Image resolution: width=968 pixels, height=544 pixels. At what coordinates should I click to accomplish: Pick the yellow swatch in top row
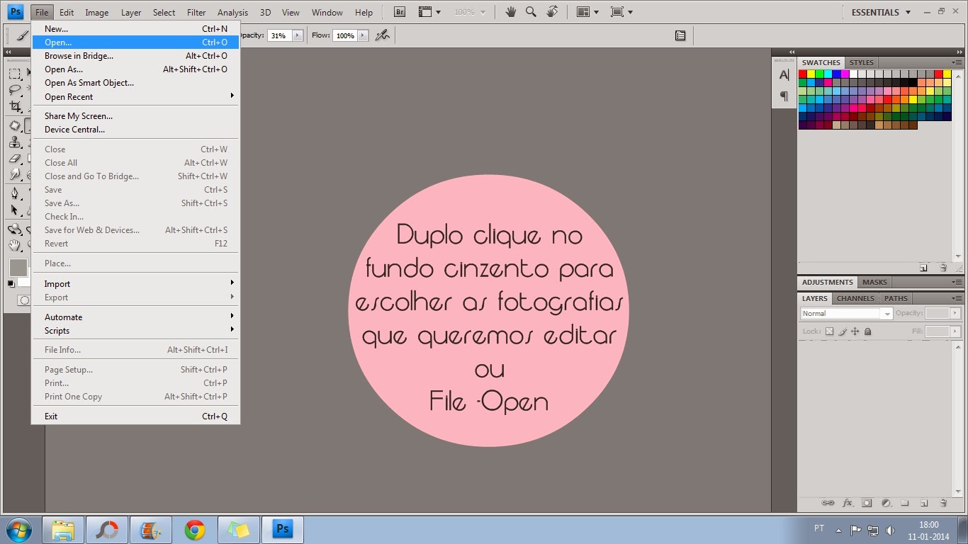811,74
